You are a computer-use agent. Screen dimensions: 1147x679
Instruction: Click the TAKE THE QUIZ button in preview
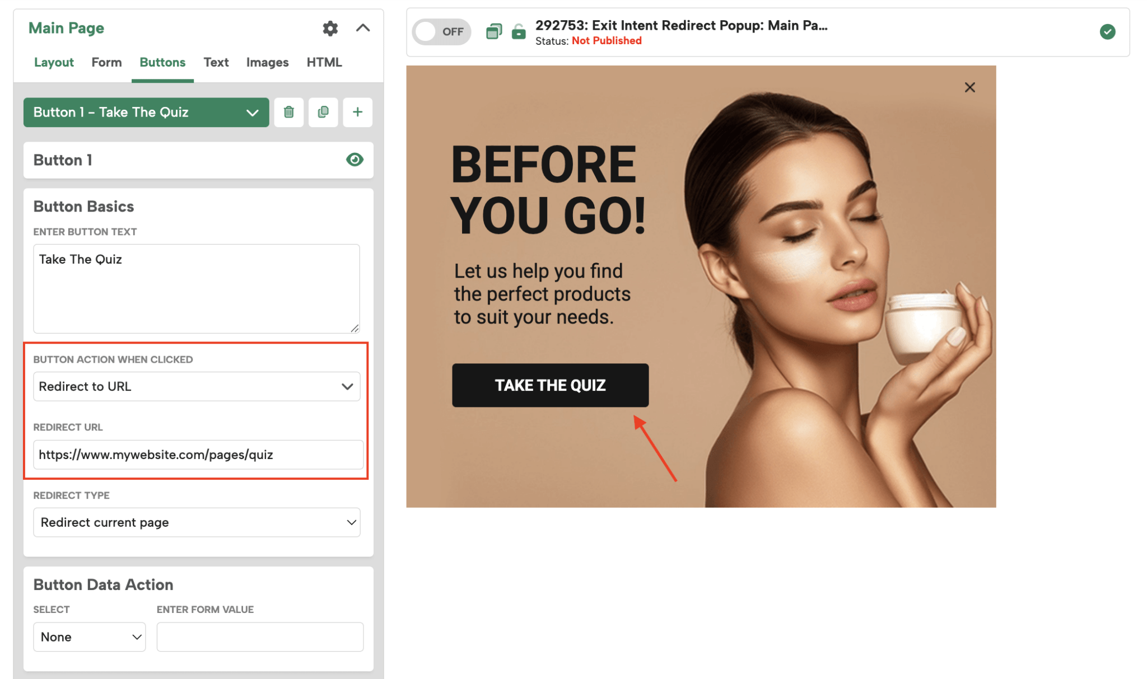click(x=550, y=385)
